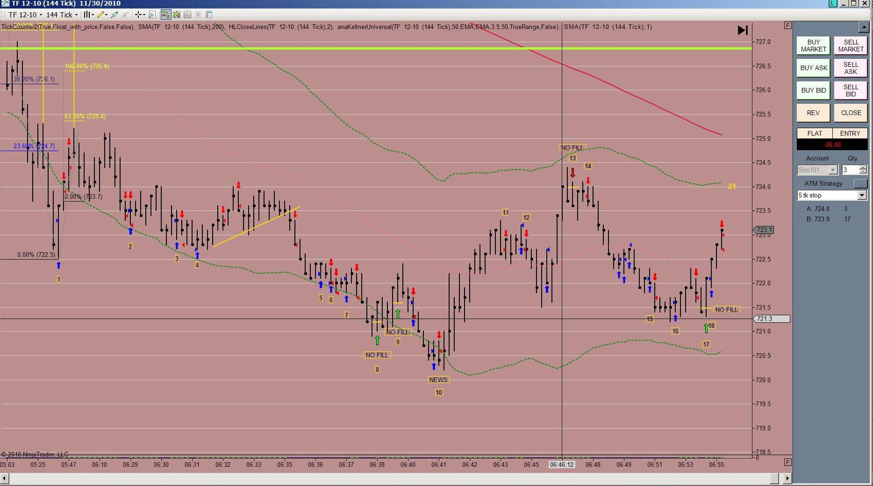Screen dimensions: 873x486
Task: Click the 61.80% (725.4) Fibonacci label
Action: pyautogui.click(x=85, y=116)
